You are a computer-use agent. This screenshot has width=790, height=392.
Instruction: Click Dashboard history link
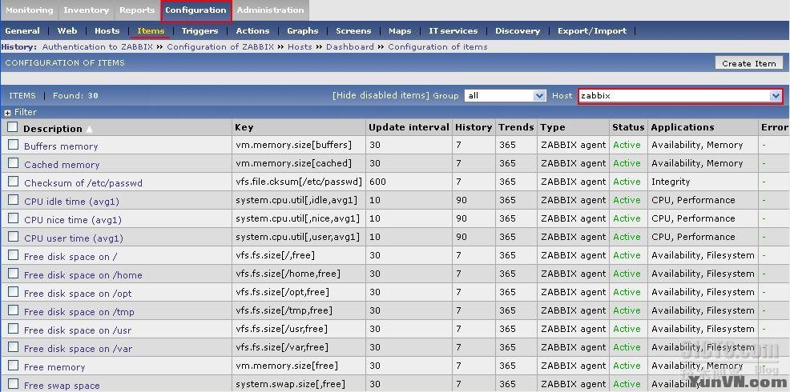pos(350,46)
